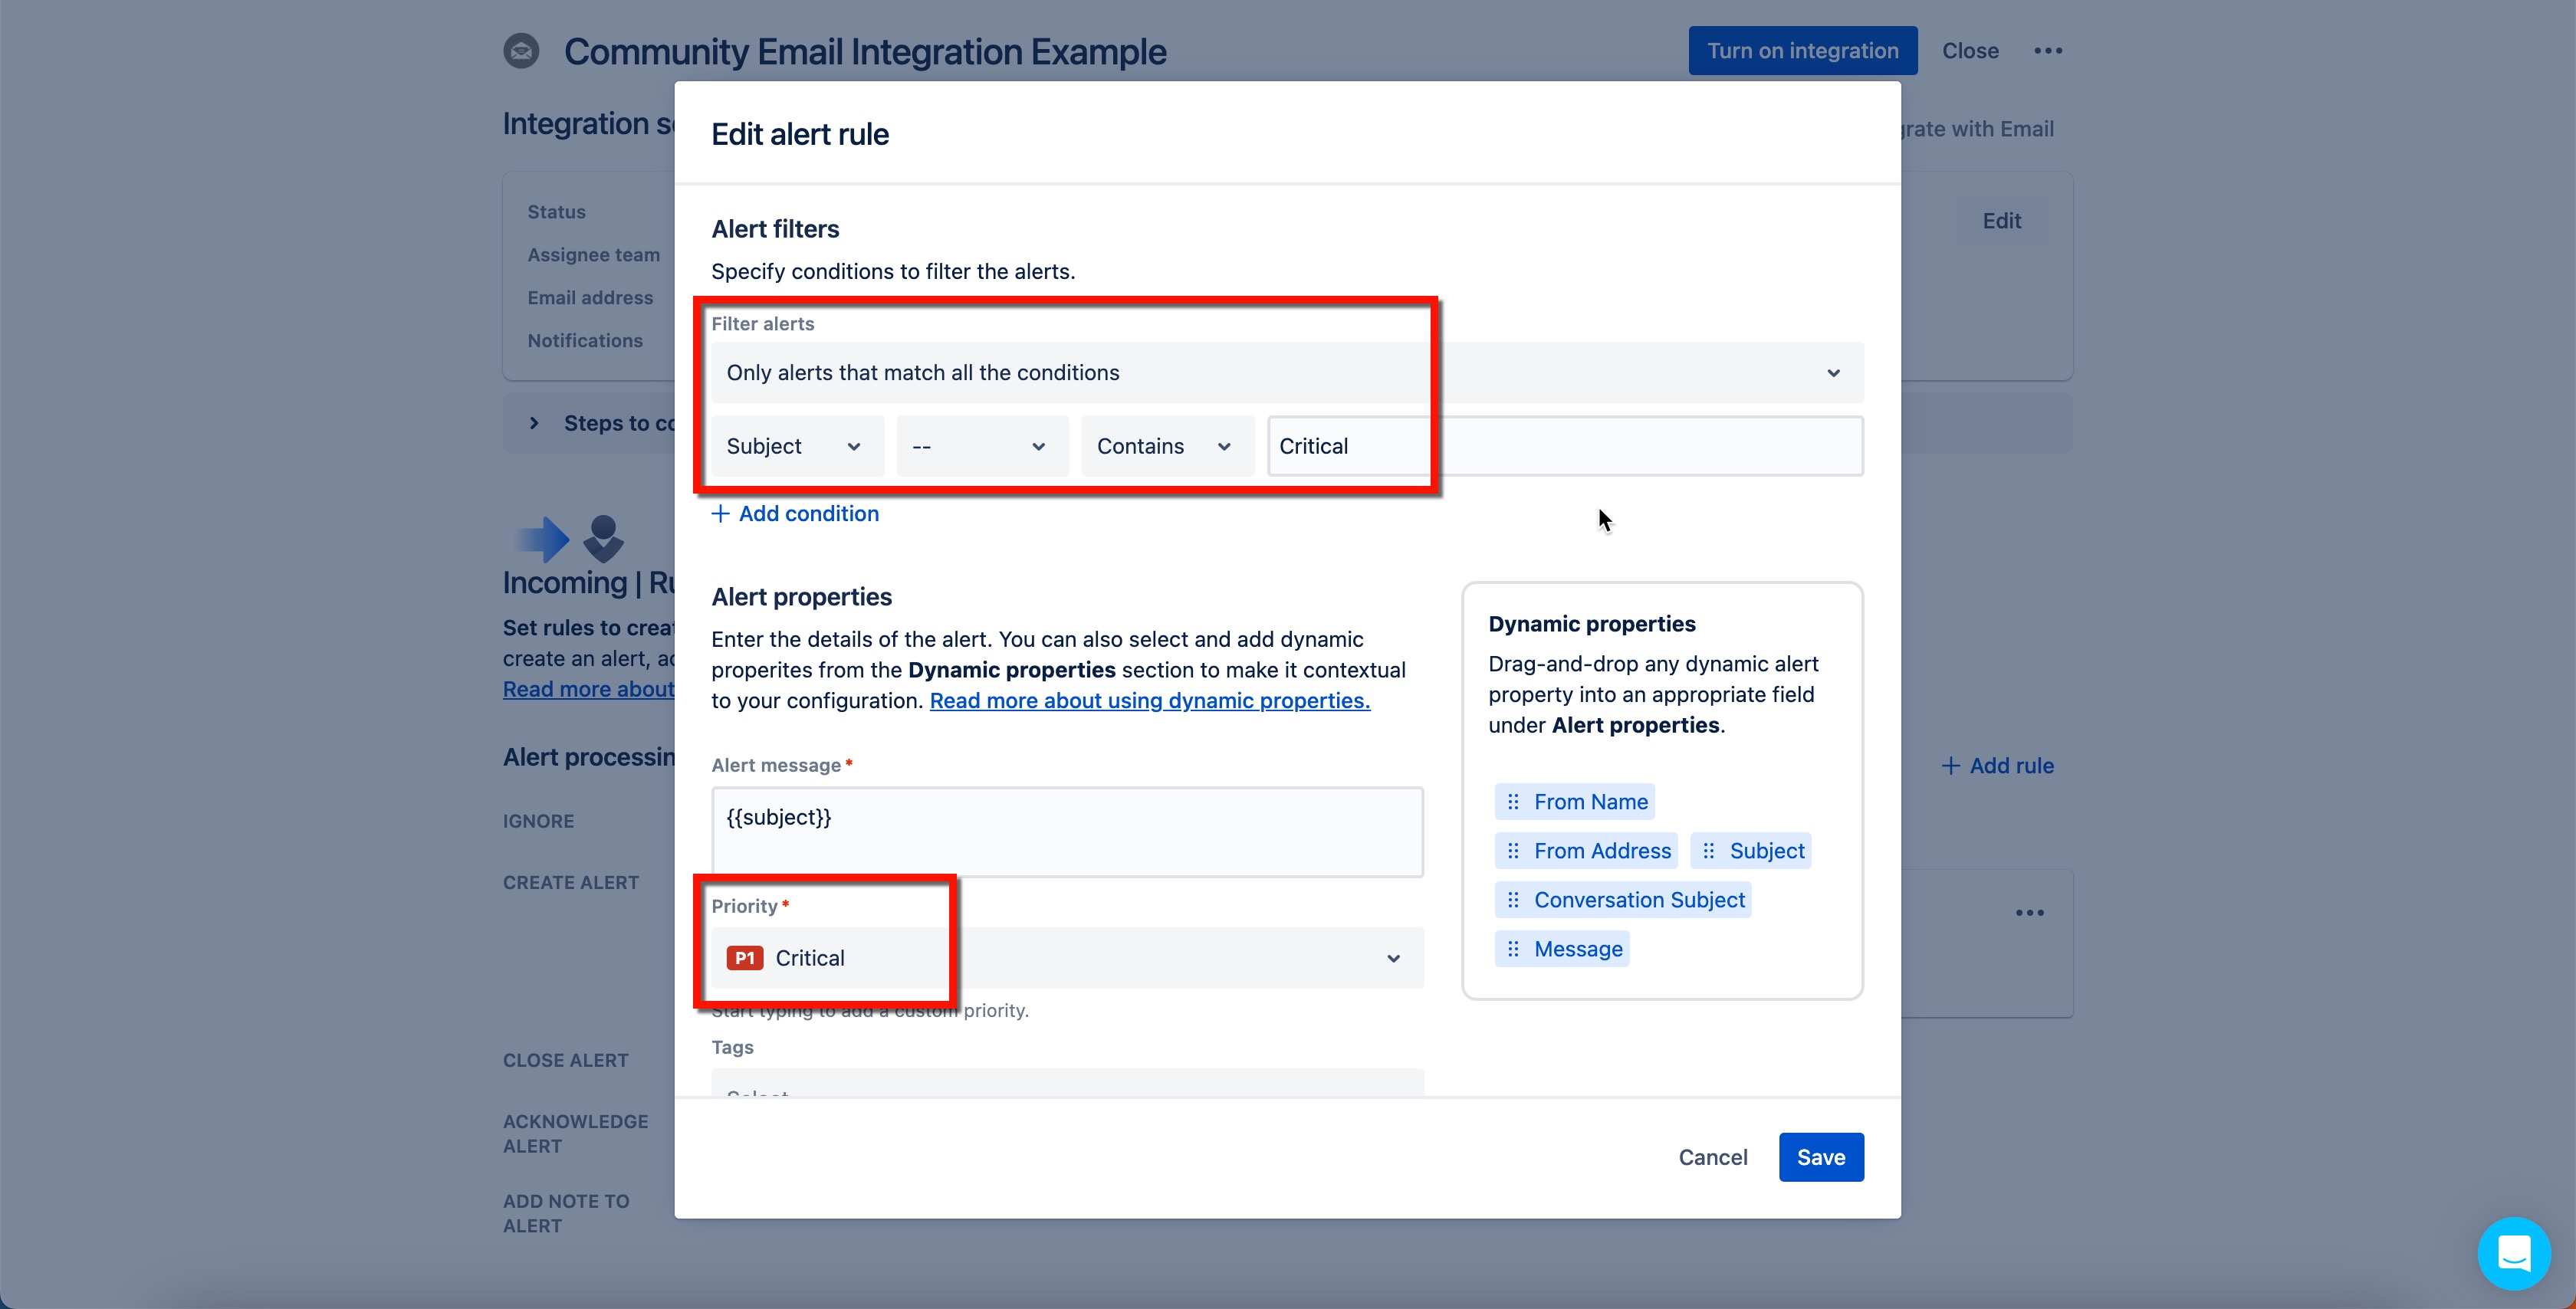The height and width of the screenshot is (1309, 2576).
Task: Select the ACKNOWLEDGE ALERT section
Action: coord(575,1133)
